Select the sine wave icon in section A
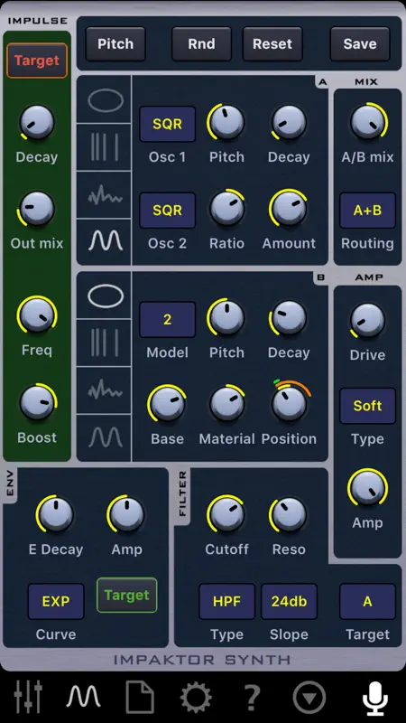 (106, 241)
